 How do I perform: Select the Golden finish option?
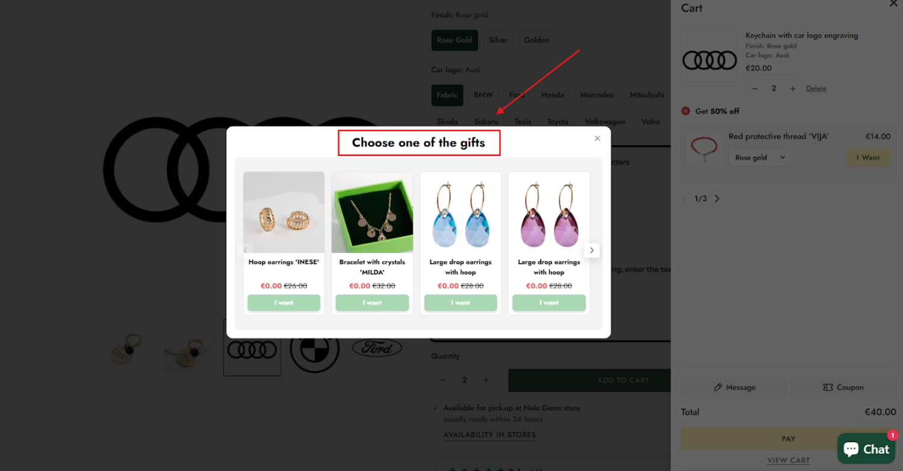536,40
